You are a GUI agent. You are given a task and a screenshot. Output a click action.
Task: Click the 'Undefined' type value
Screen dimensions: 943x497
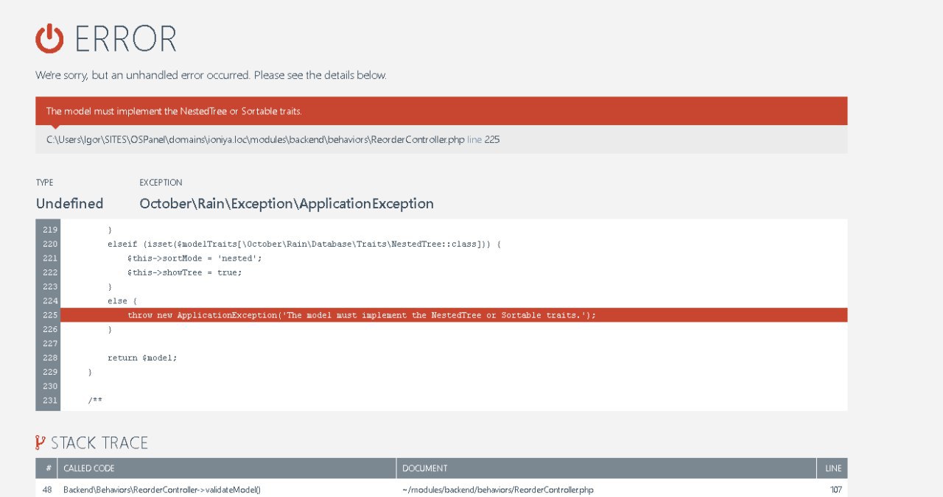tap(69, 204)
